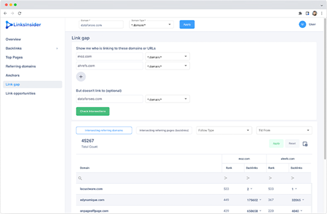Viewport: 327px width, 214px height.
Task: Click the ahrefs.com input field
Action: pyautogui.click(x=110, y=66)
